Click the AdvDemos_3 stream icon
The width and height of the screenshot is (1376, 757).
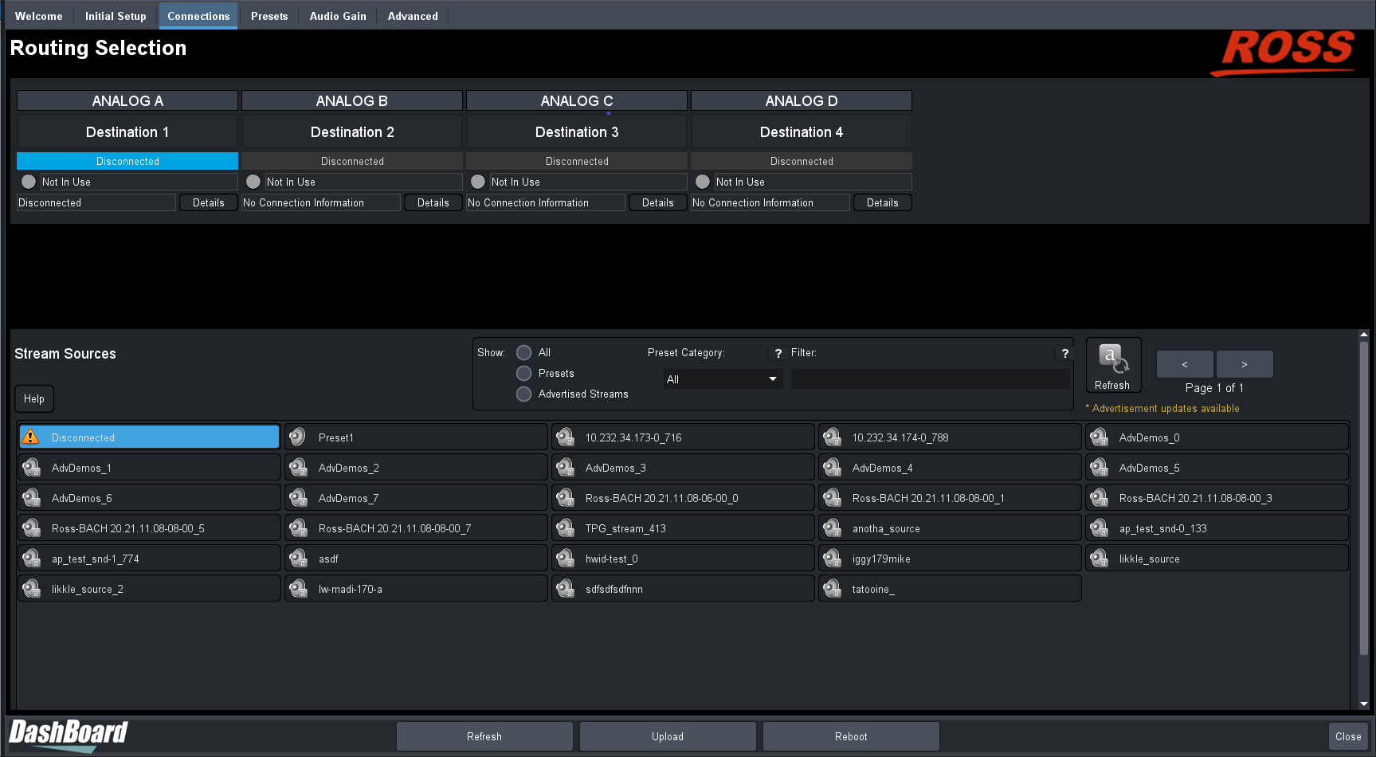click(565, 467)
